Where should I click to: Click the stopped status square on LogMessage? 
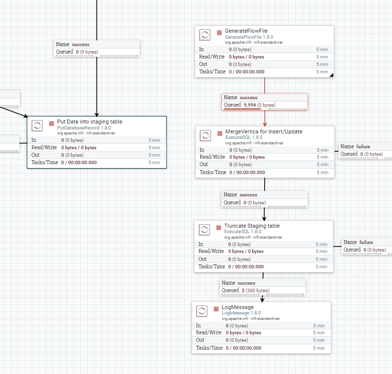pyautogui.click(x=216, y=309)
